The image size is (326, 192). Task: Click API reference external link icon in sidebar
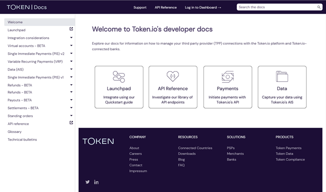coord(71,123)
